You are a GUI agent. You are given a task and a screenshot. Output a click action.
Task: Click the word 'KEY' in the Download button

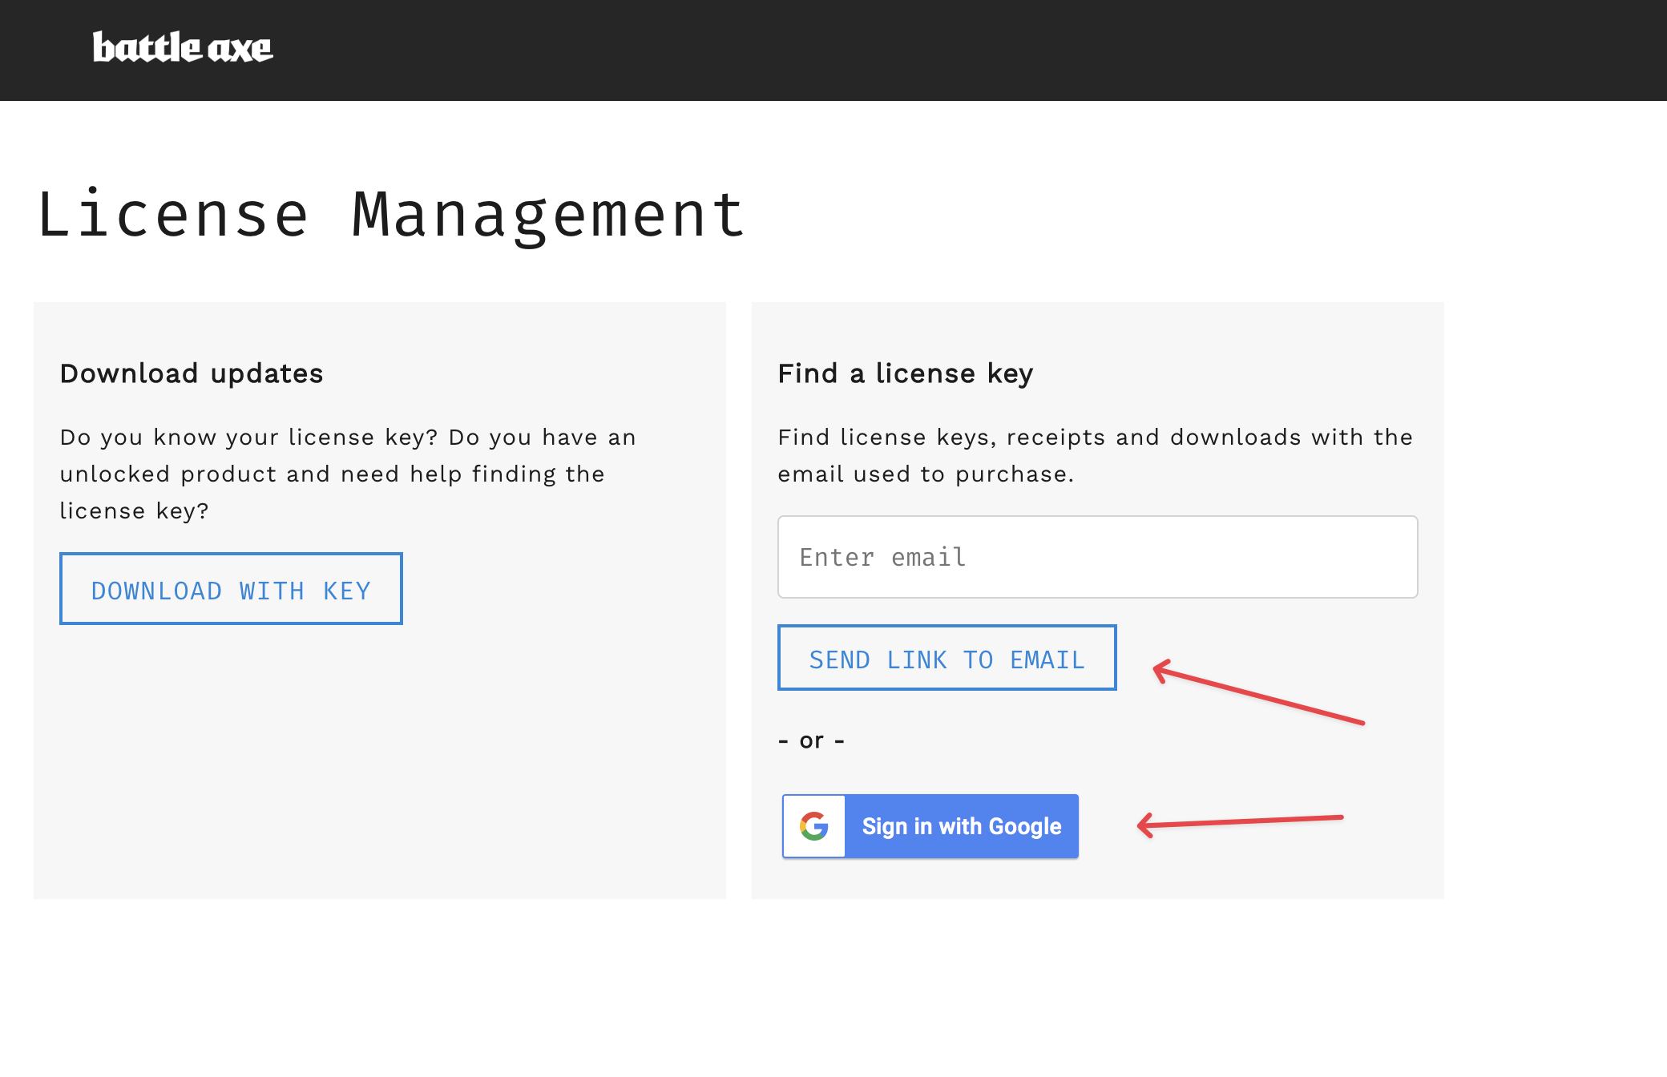coord(347,591)
